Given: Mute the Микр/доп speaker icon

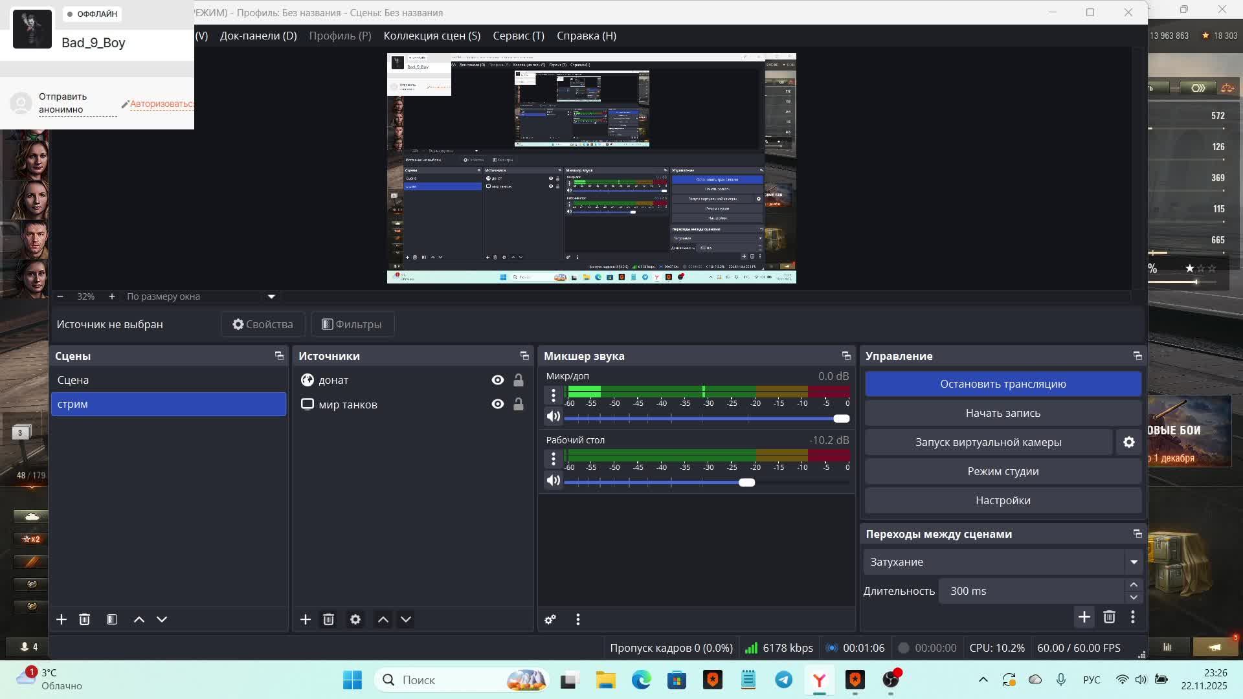Looking at the screenshot, I should [553, 416].
